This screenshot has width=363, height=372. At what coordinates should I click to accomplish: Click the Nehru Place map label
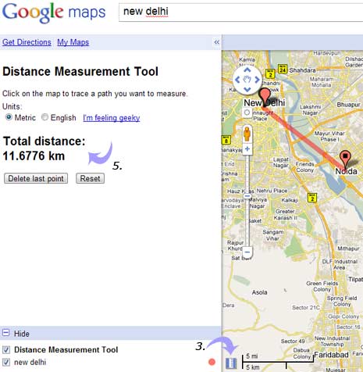[272, 191]
